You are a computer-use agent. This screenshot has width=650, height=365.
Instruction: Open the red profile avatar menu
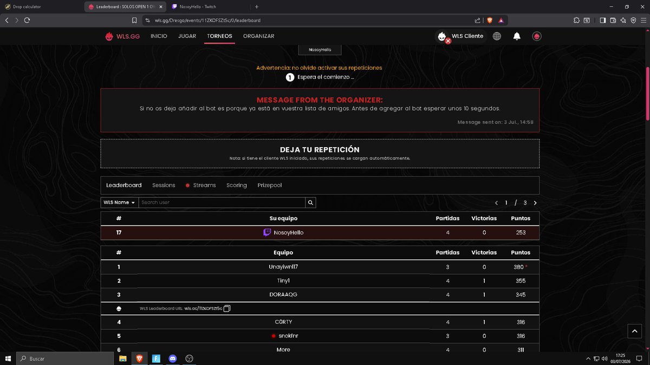tap(537, 36)
